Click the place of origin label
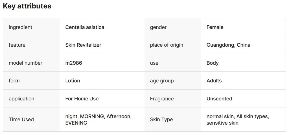 [x=167, y=45]
